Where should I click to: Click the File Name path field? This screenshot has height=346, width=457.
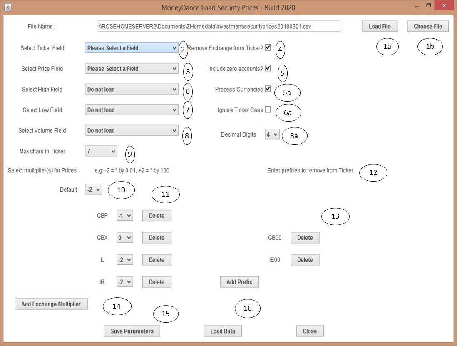pos(219,26)
